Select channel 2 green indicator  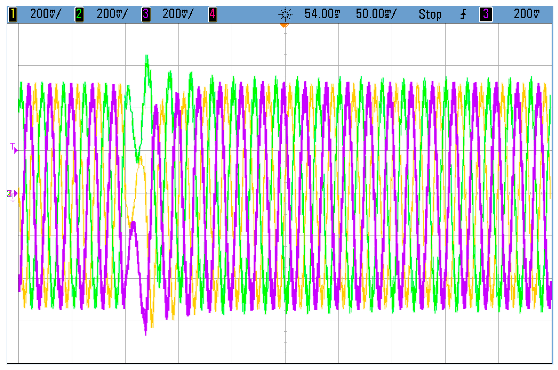tap(79, 14)
